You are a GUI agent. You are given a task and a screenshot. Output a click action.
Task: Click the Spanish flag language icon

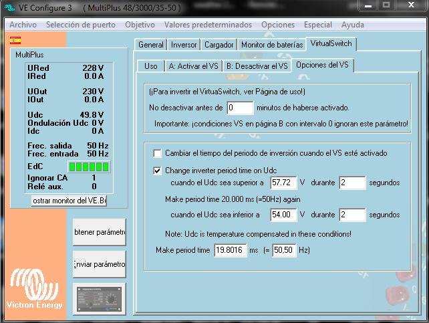click(15, 41)
